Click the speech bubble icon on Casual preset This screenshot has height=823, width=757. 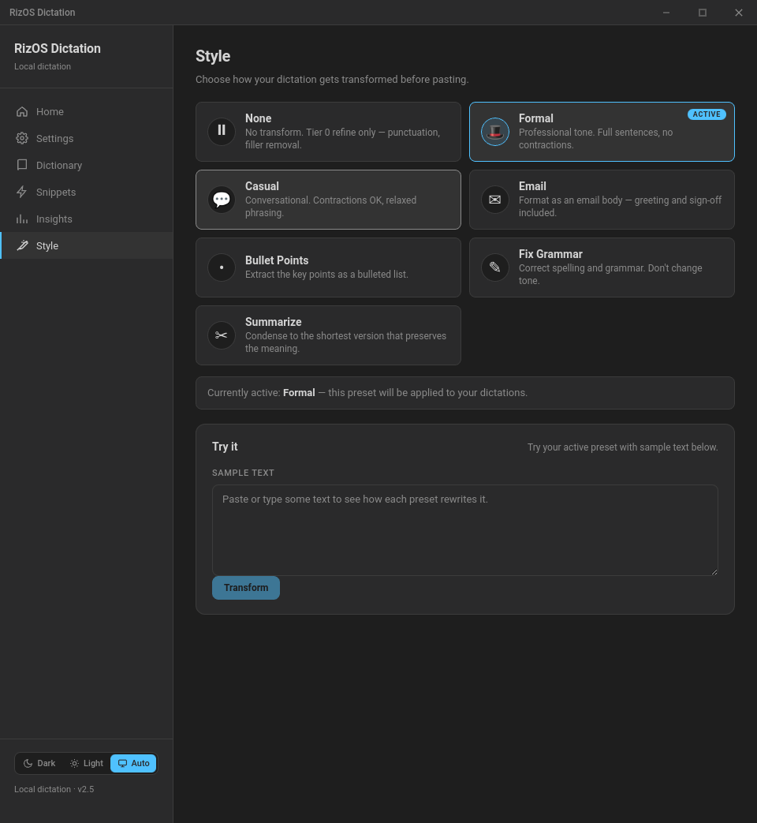222,200
